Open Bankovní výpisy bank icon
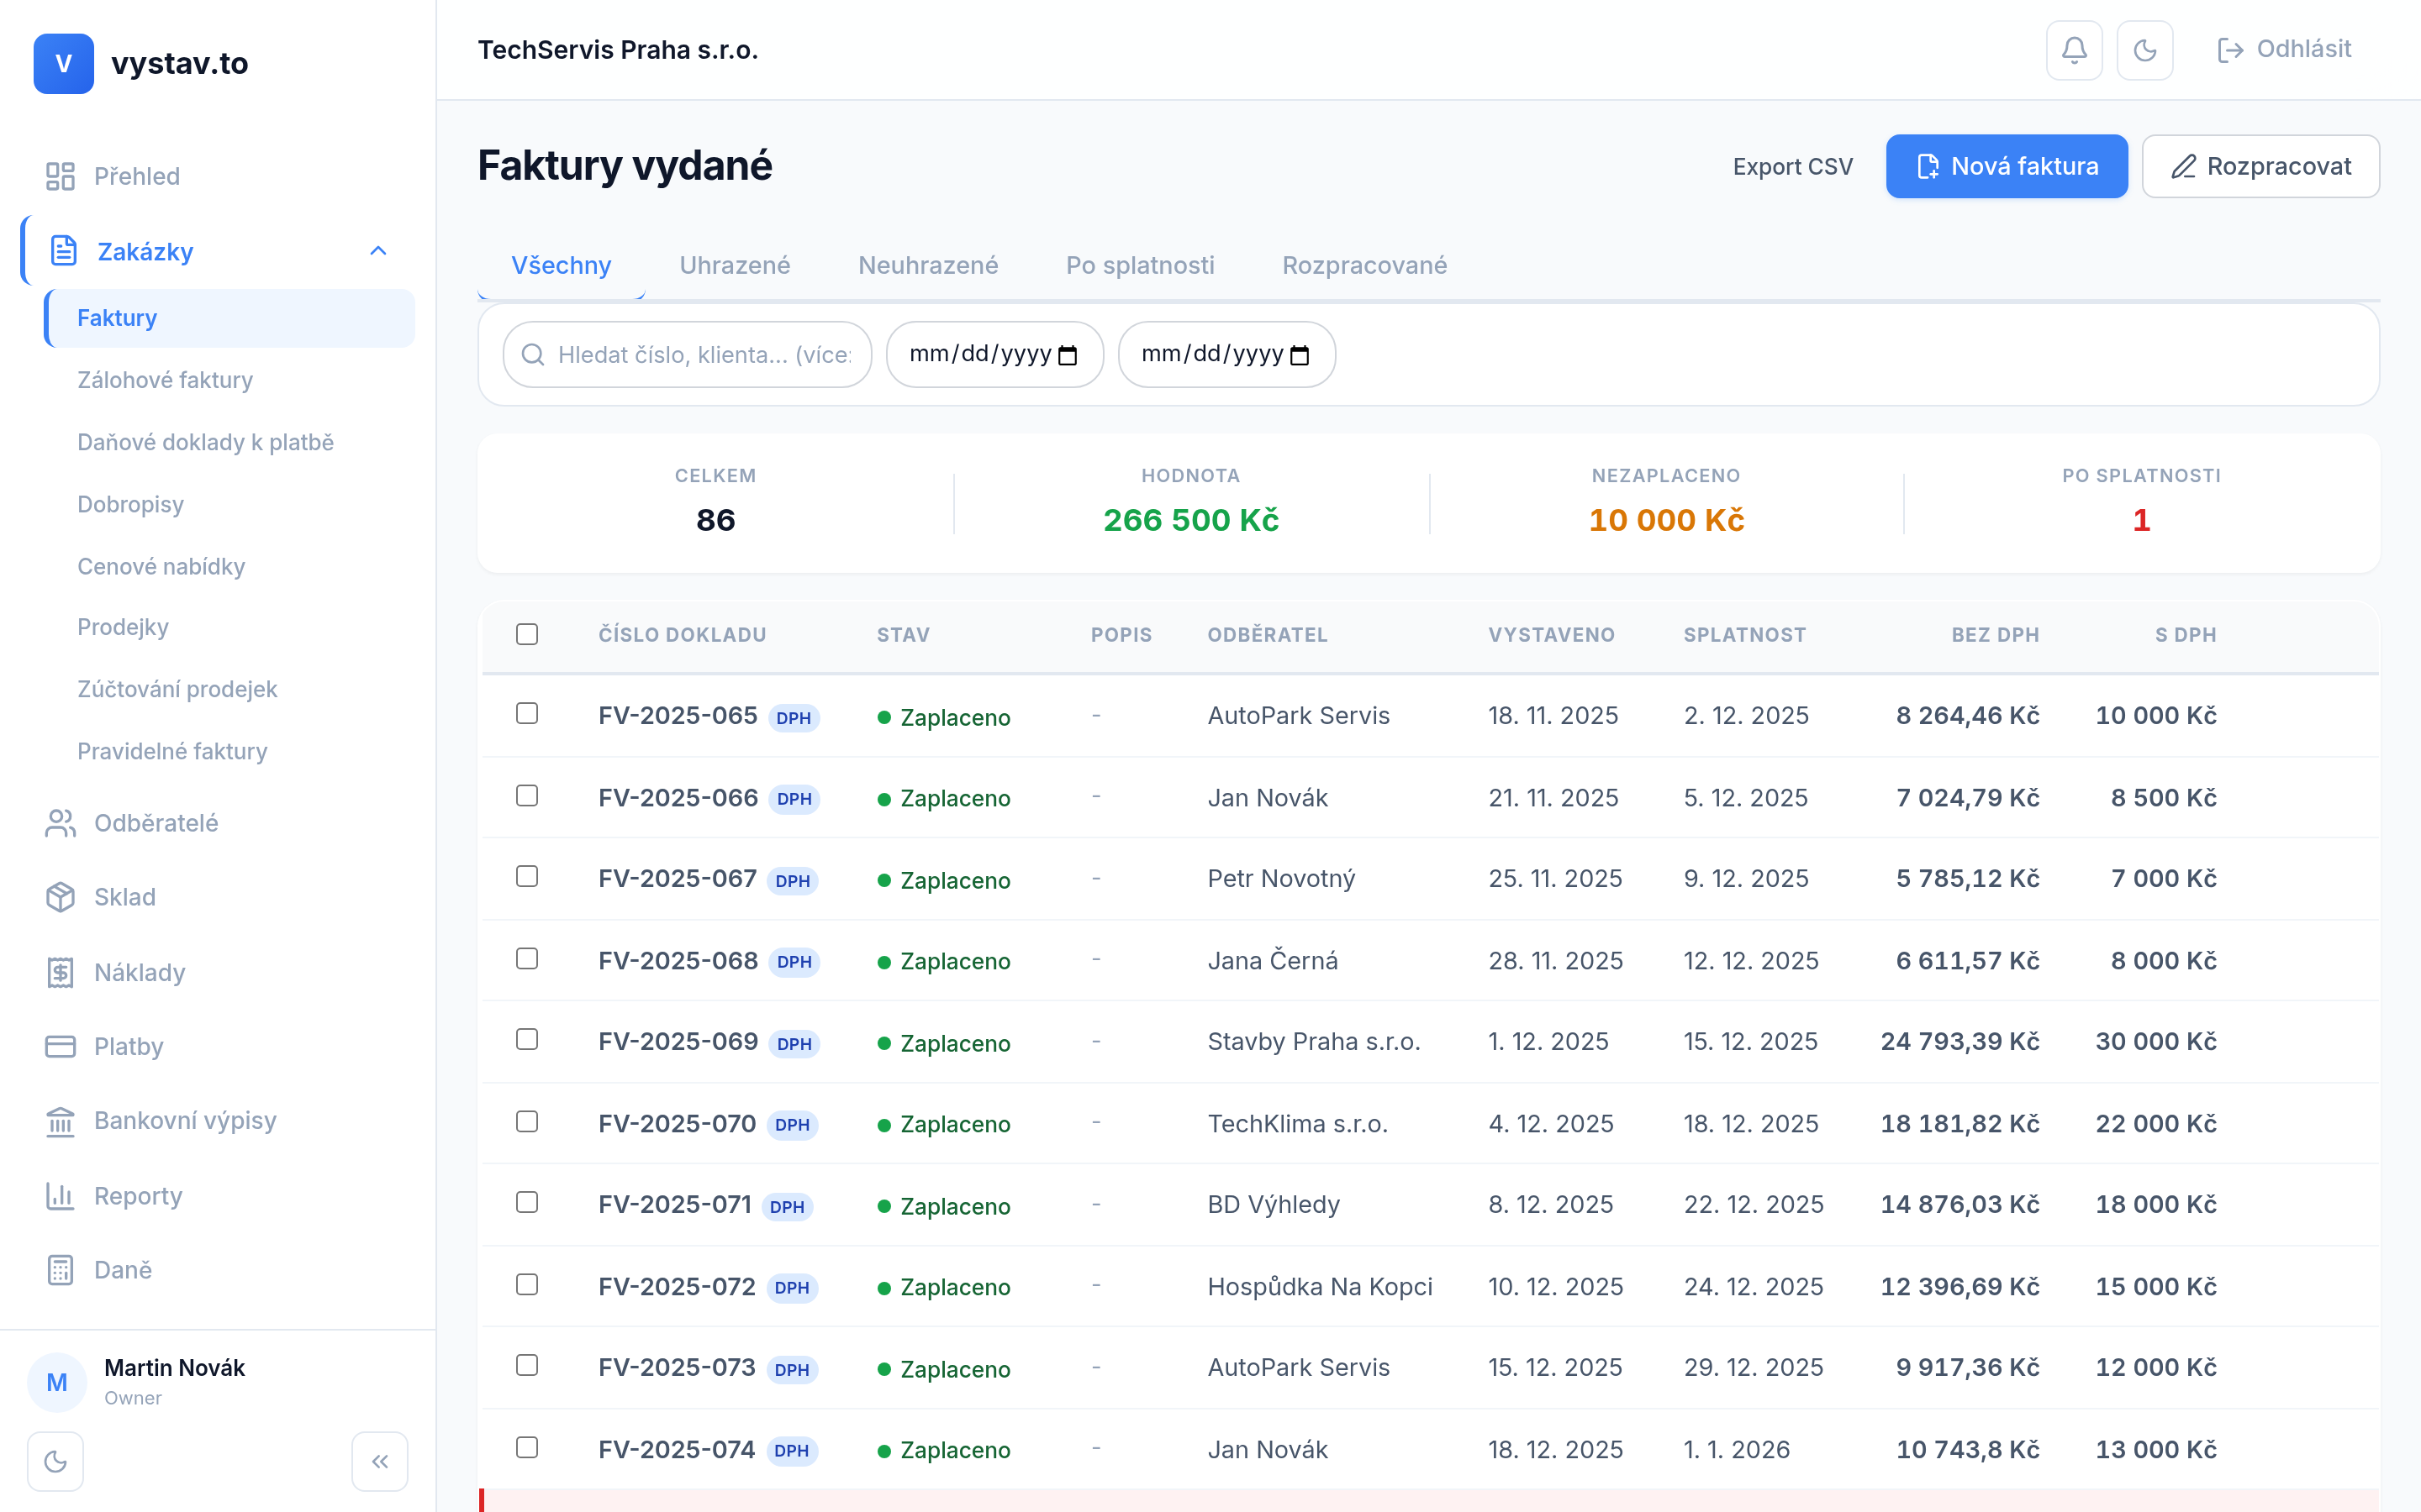 60,1121
